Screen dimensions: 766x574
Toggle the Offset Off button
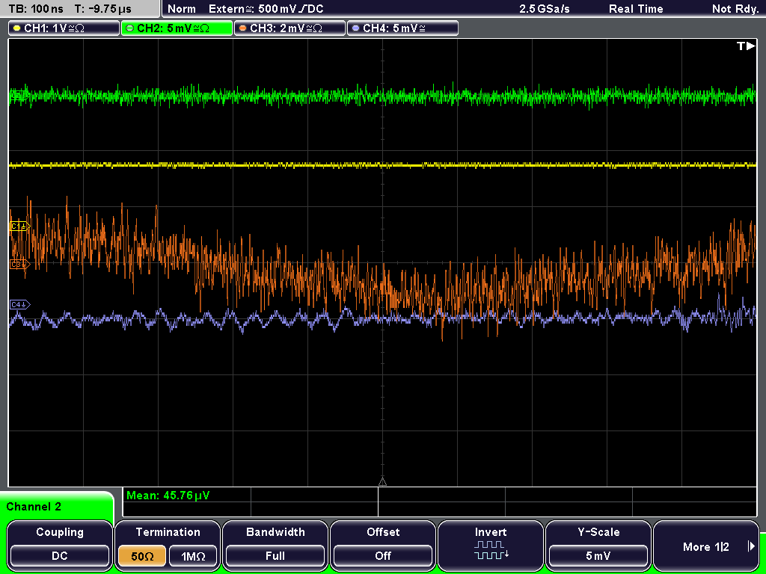point(383,546)
